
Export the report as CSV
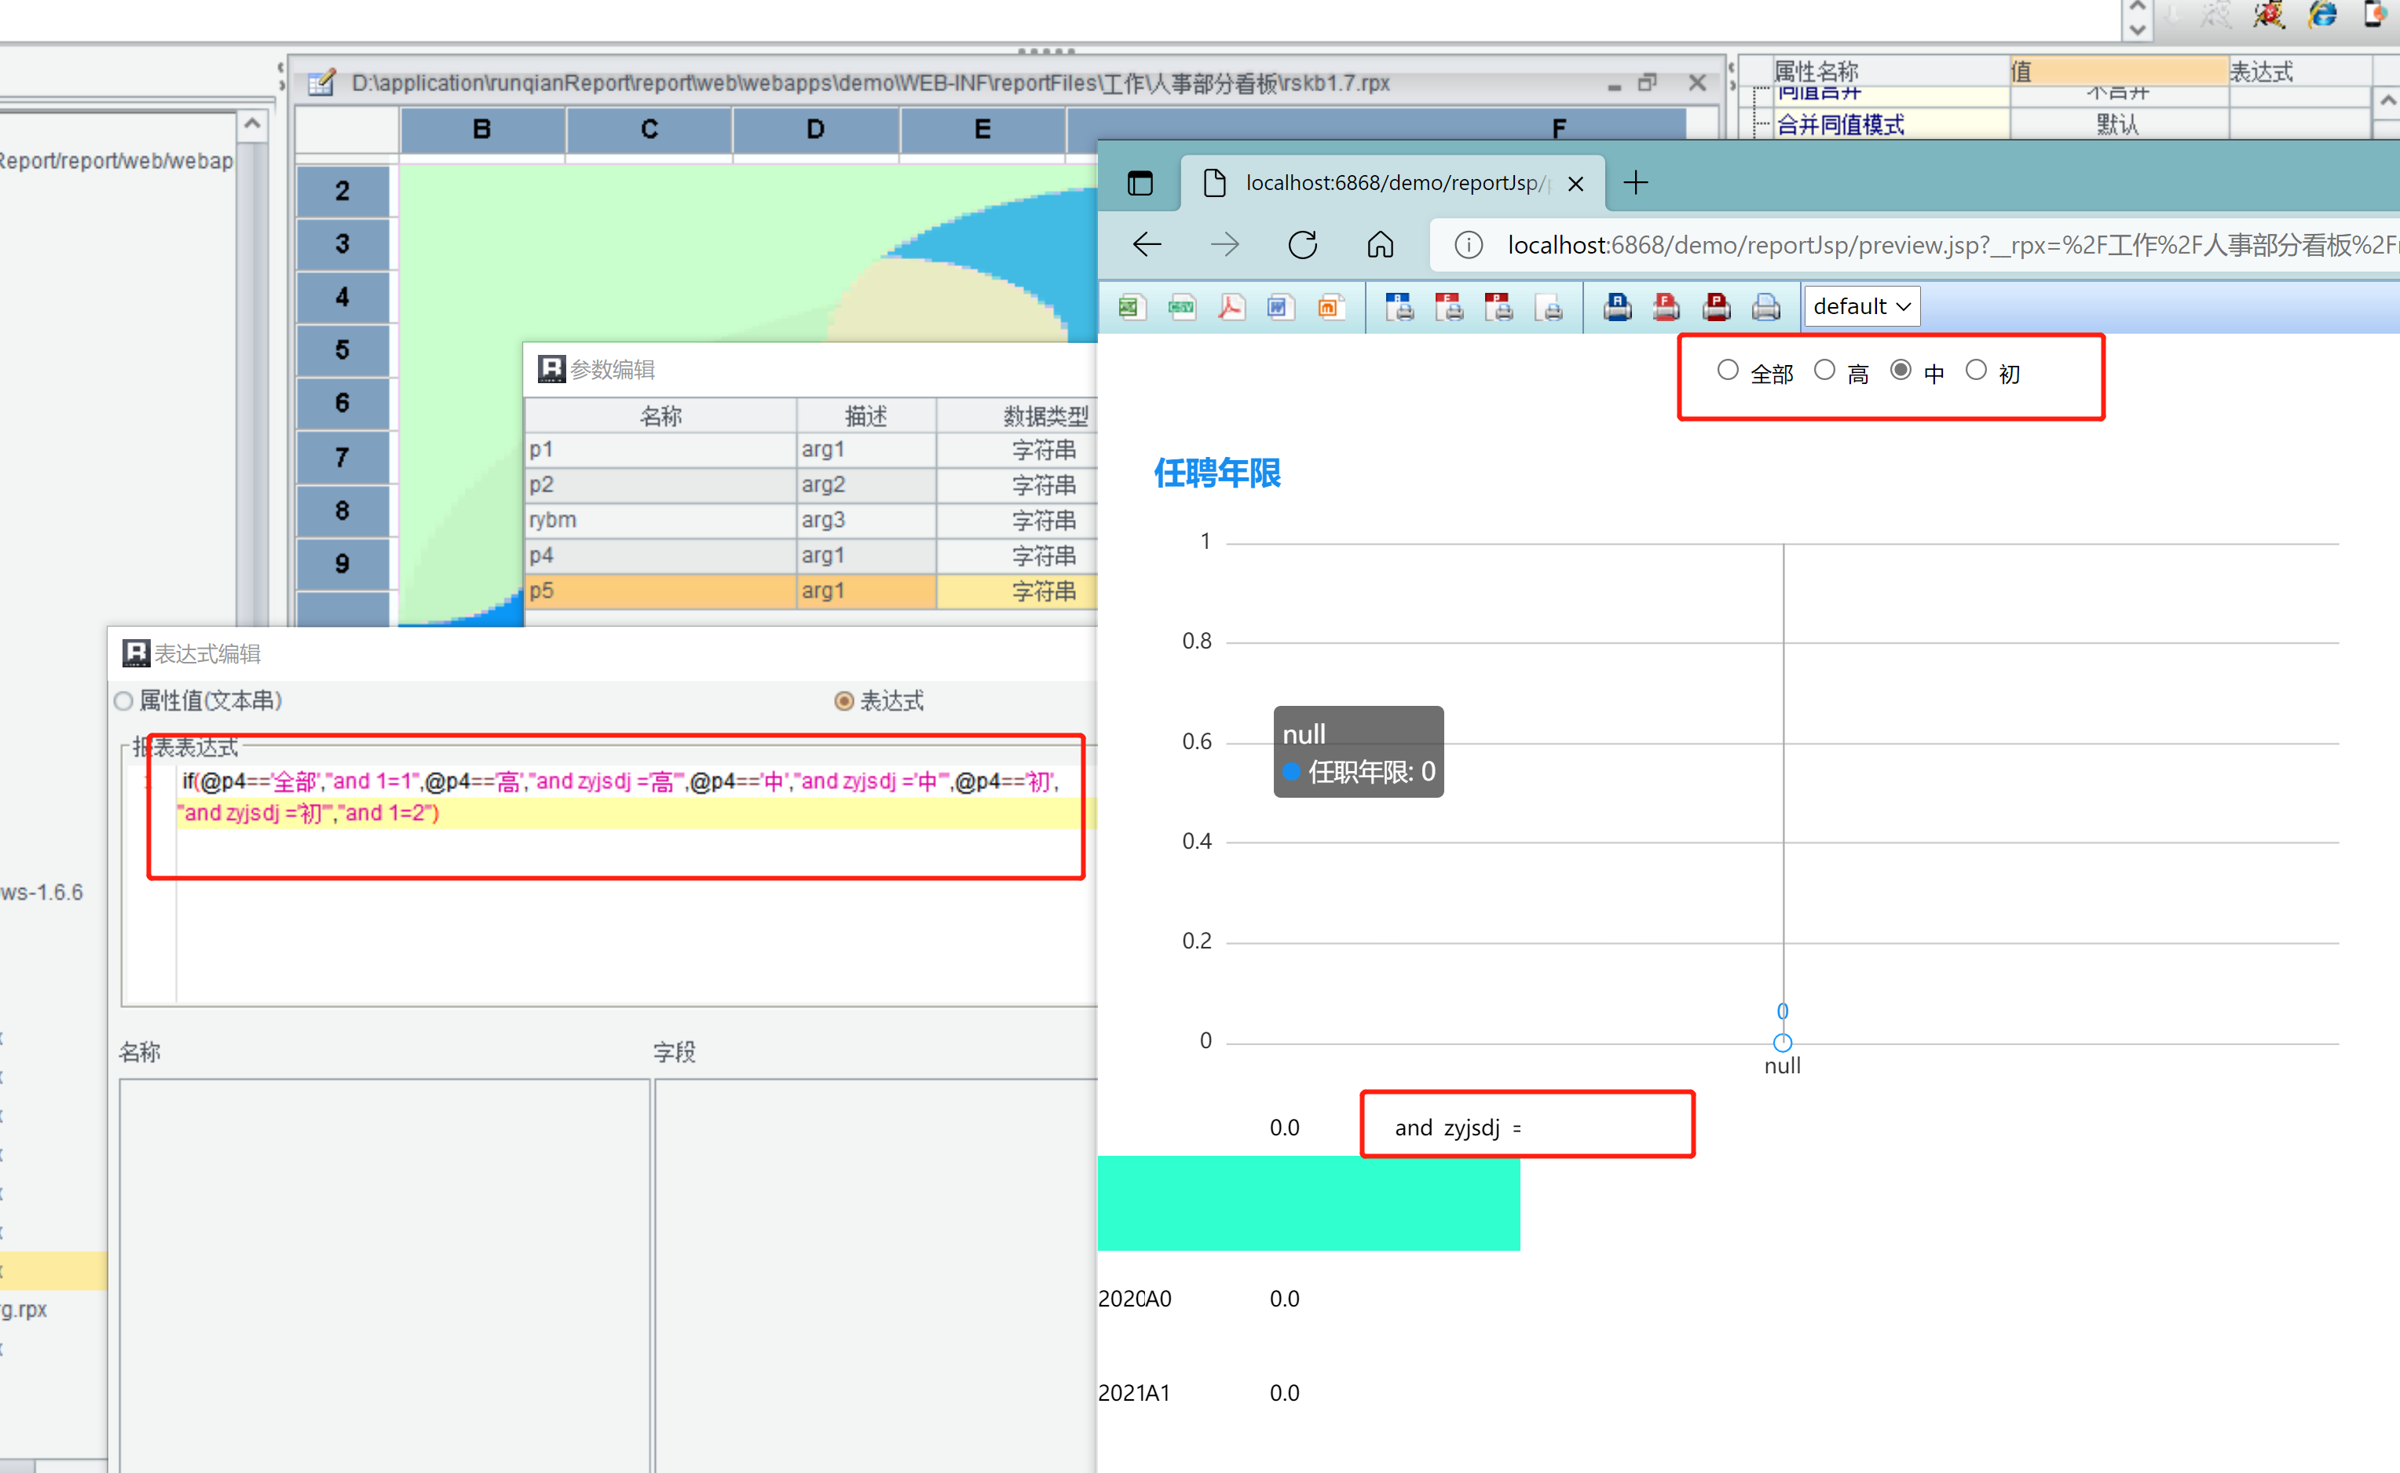1181,307
